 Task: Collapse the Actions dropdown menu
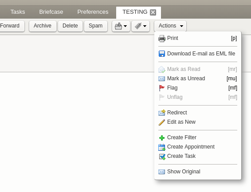coord(170,26)
